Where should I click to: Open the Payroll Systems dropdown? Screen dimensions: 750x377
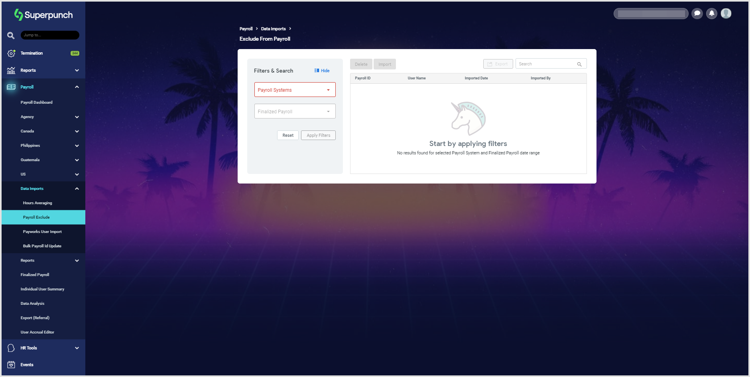pyautogui.click(x=295, y=90)
